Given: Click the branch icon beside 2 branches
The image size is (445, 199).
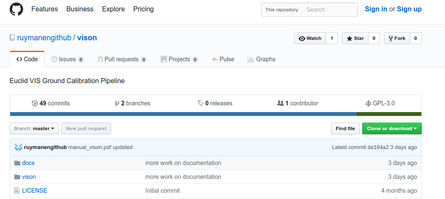Looking at the screenshot, I should click(x=117, y=103).
